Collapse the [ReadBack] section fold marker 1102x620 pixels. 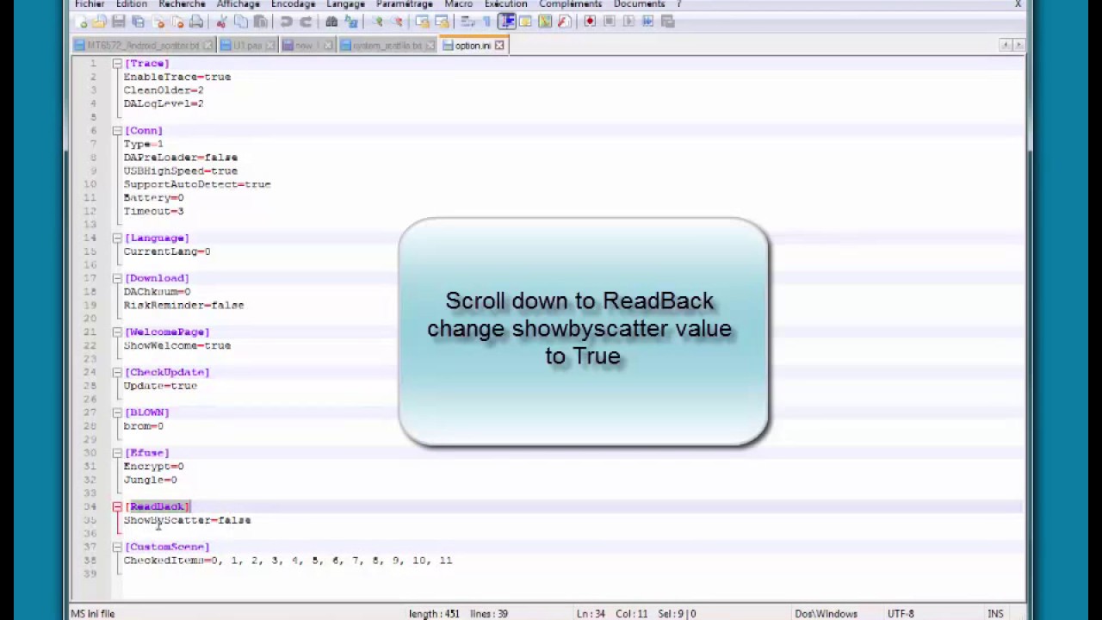[x=117, y=506]
